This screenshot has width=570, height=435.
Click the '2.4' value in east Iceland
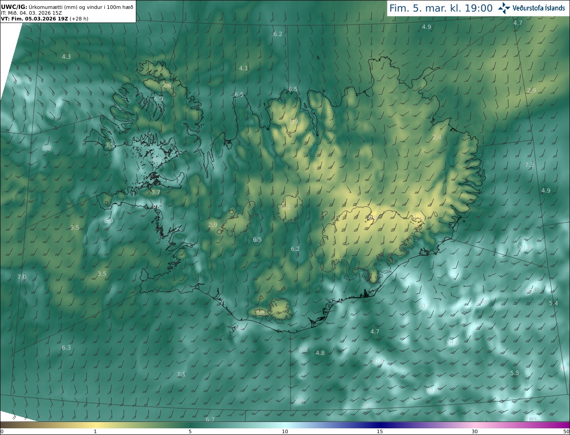[437, 137]
